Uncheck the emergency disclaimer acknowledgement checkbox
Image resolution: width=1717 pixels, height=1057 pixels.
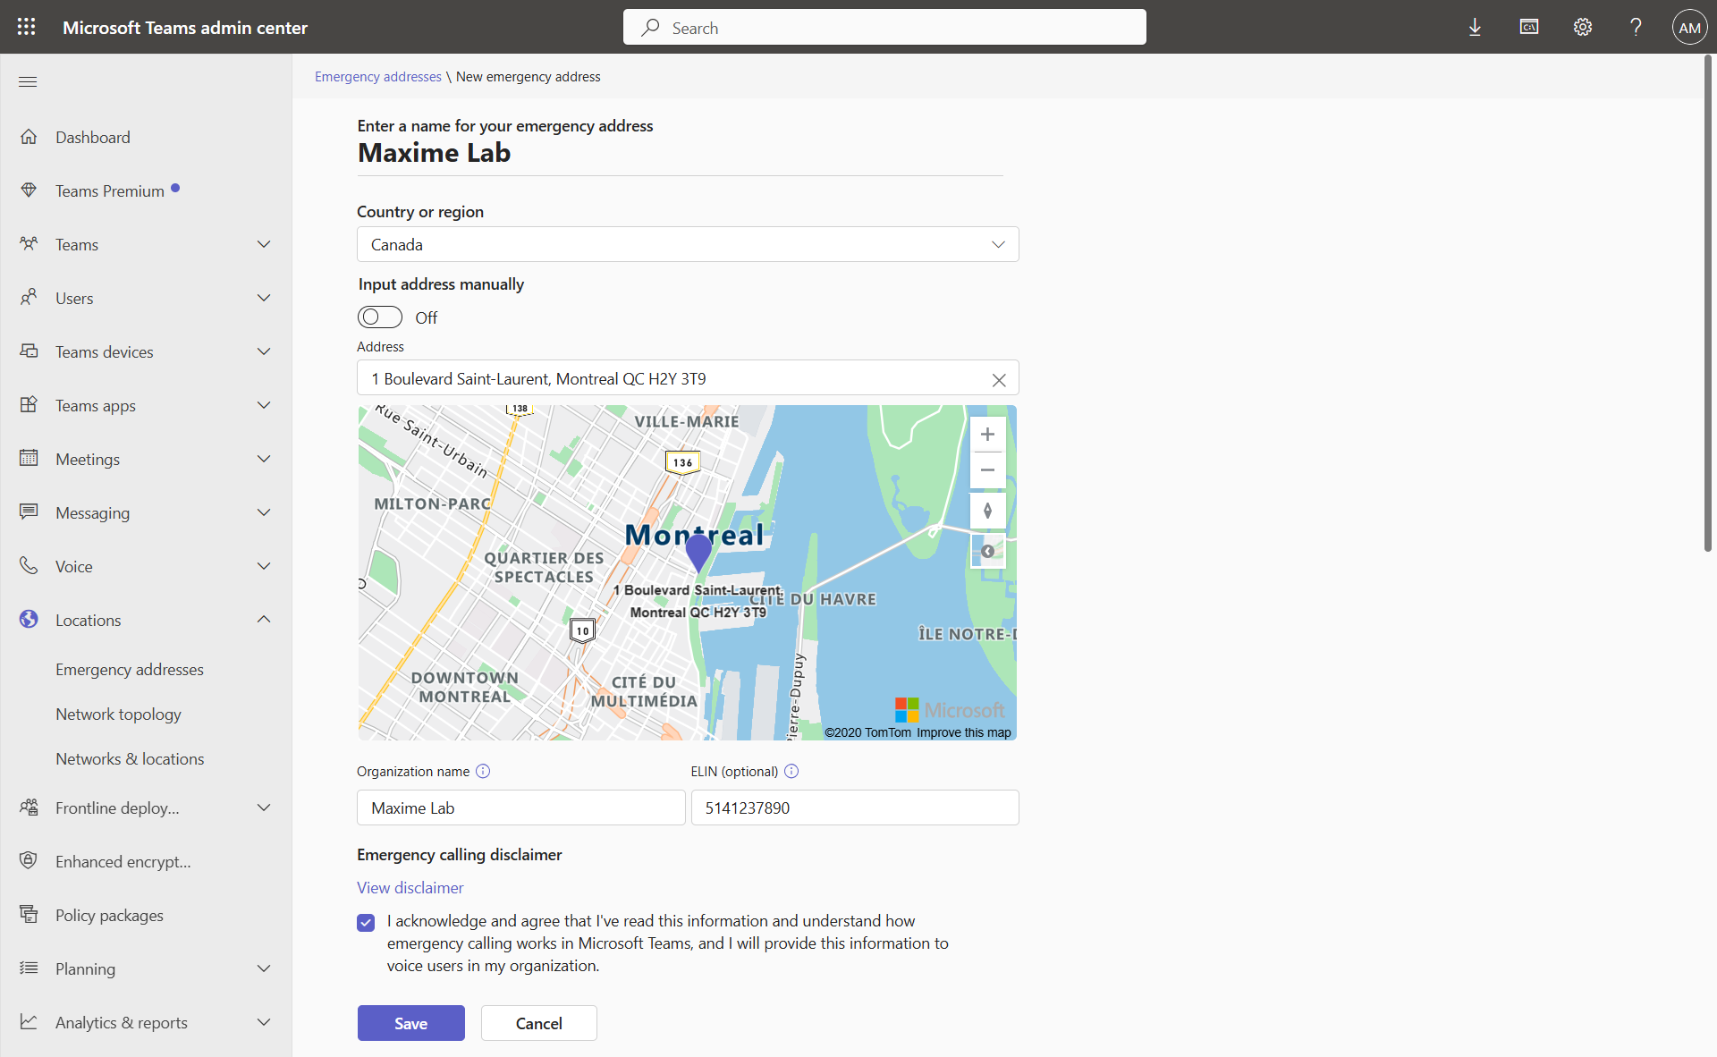coord(366,923)
